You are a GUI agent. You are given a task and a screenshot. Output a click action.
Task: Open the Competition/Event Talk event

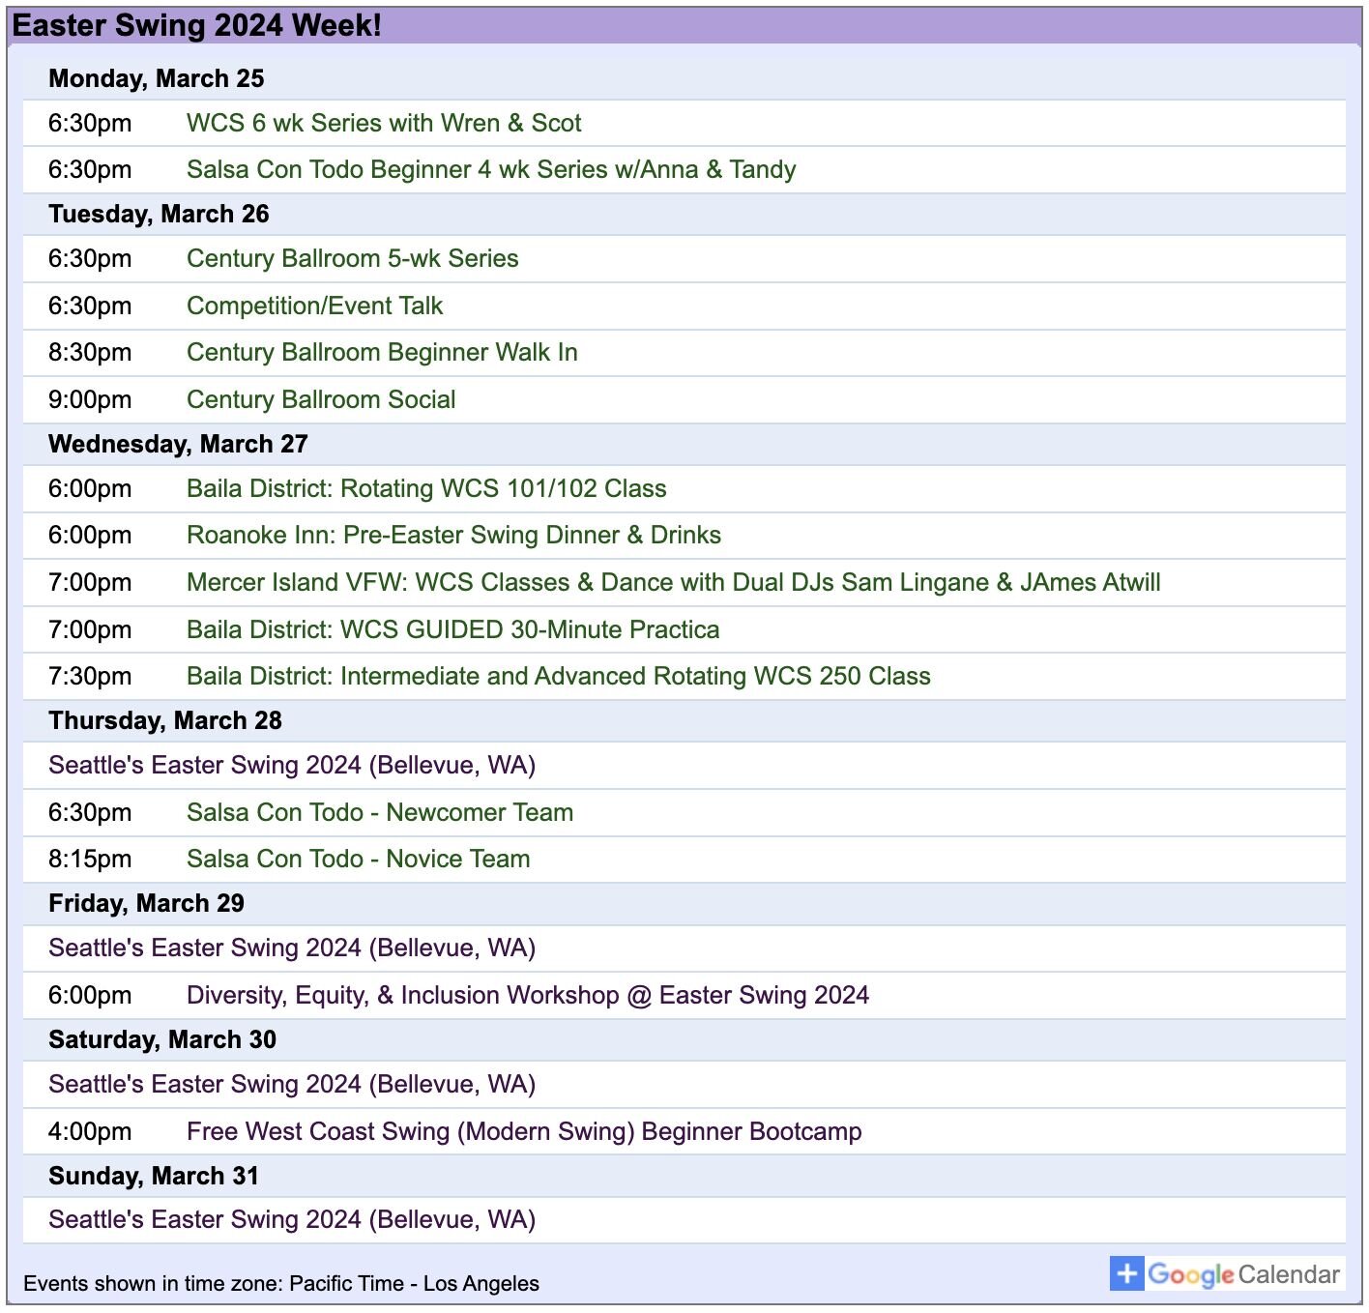[314, 306]
